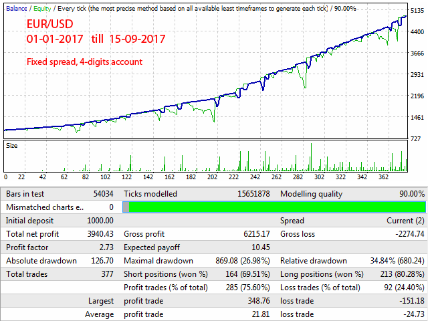Select the Profit factor value 2.73

click(x=106, y=247)
